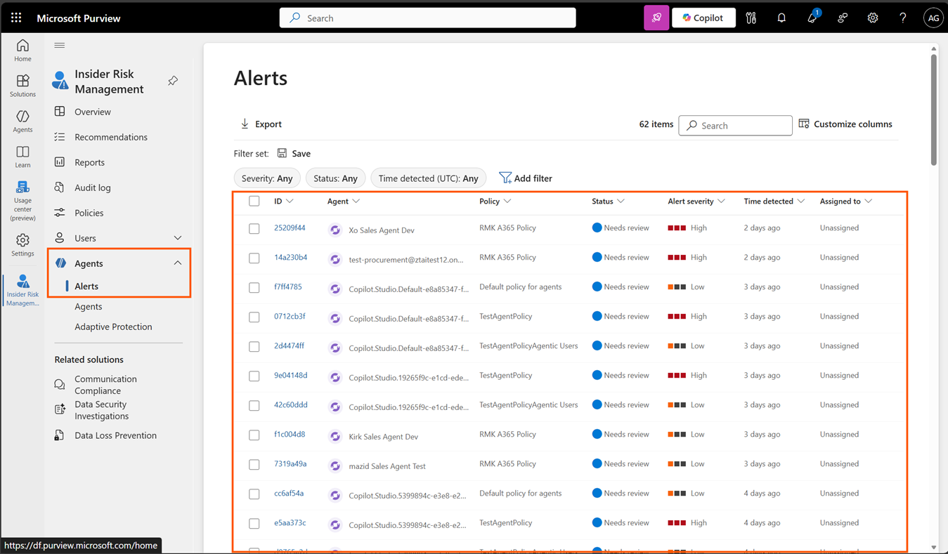Click the help question mark icon
Viewport: 948px width, 554px height.
[x=902, y=18]
